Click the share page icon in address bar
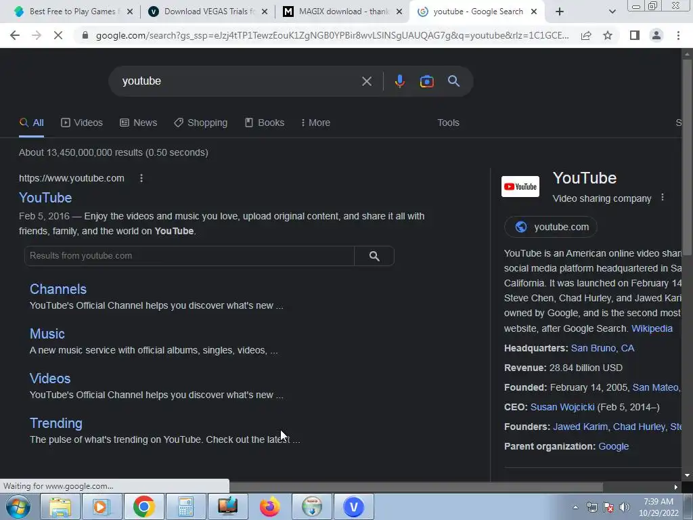The height and width of the screenshot is (520, 693). pos(586,35)
